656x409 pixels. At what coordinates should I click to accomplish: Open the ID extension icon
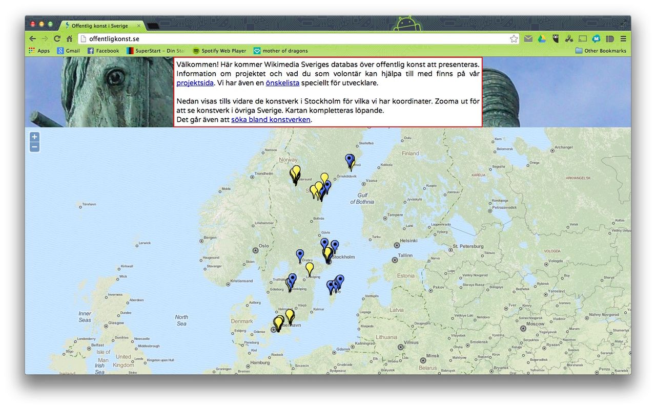(x=610, y=38)
